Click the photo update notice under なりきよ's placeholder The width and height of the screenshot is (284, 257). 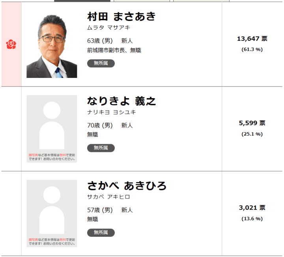point(52,157)
